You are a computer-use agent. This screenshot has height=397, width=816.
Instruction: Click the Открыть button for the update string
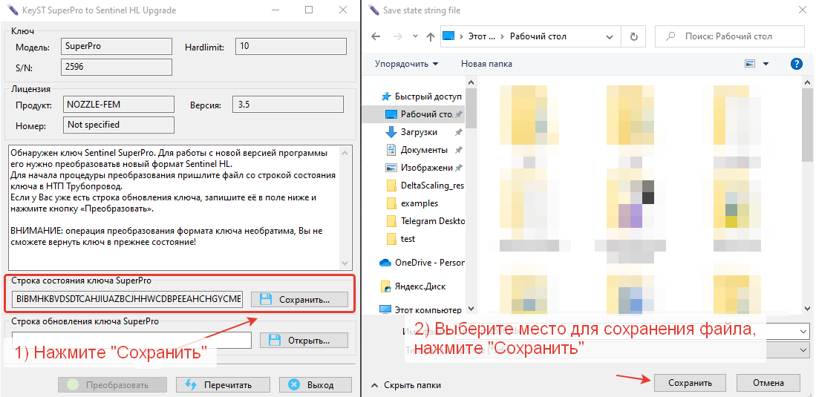point(304,341)
